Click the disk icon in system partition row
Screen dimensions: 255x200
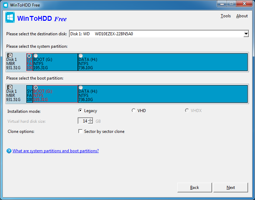point(10,55)
